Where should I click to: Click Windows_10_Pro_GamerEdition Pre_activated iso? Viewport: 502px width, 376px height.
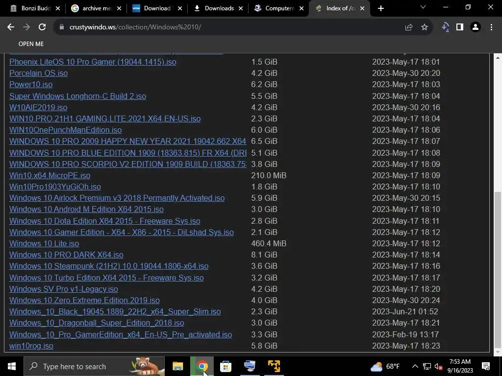tap(121, 334)
